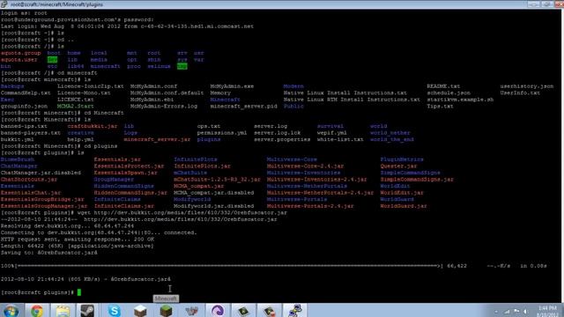This screenshot has width=564, height=317.
Task: Click 'WorldGuard.jar' plugin name
Action: [404, 206]
